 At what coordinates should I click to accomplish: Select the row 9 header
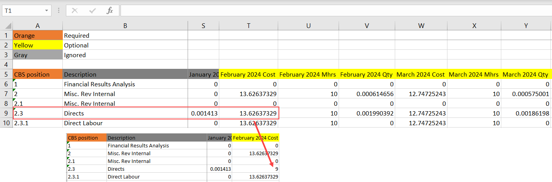pyautogui.click(x=6, y=113)
